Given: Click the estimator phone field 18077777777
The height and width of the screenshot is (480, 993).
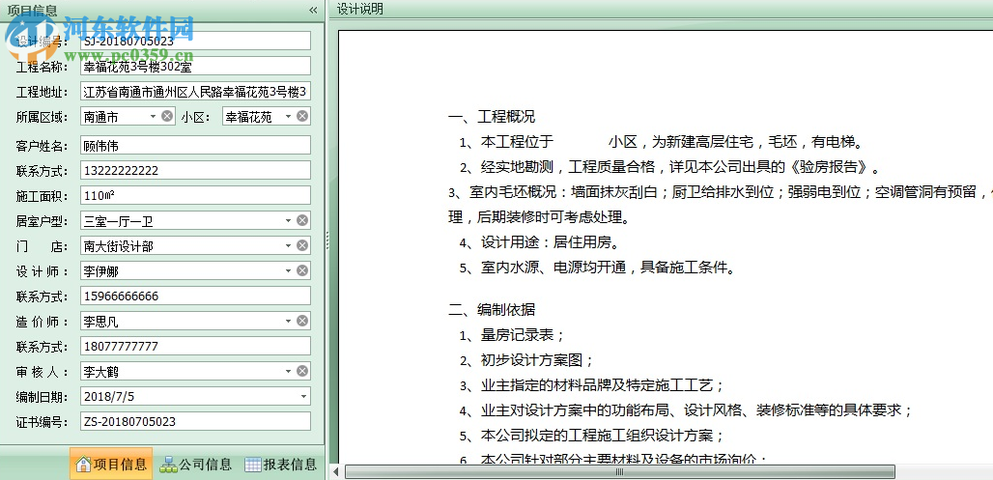Looking at the screenshot, I should pos(196,347).
